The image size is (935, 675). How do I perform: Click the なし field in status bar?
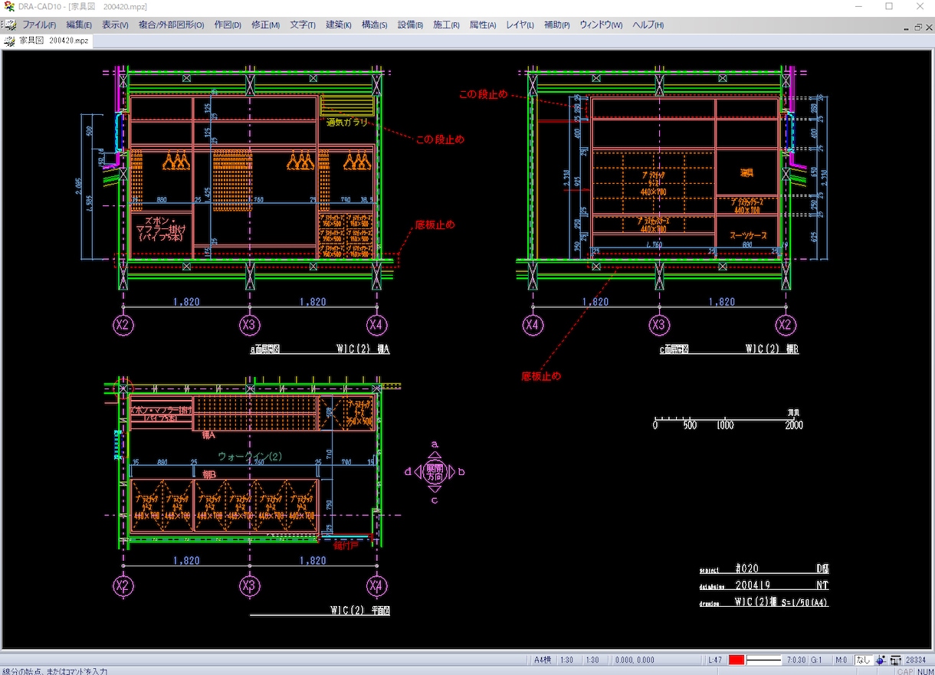[864, 660]
